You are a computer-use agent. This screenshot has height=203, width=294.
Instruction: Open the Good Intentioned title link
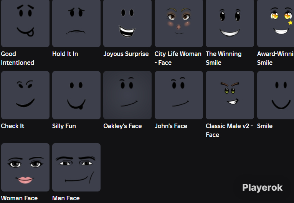coord(18,58)
